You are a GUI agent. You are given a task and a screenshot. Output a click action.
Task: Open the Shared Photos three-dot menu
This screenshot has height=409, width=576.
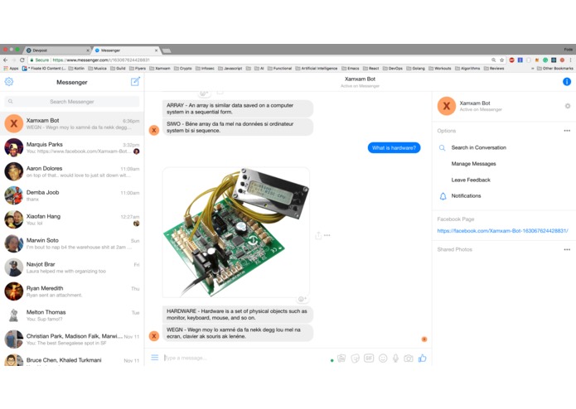(x=567, y=249)
